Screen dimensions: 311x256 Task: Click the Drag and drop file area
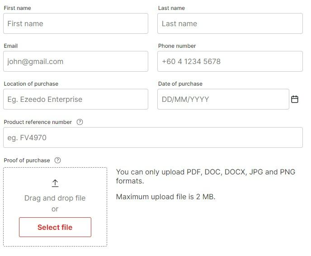pos(55,207)
